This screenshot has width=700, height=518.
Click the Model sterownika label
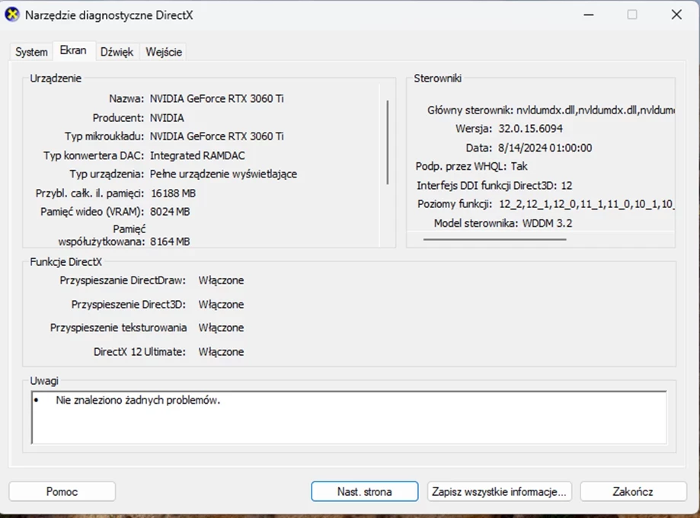tap(476, 223)
